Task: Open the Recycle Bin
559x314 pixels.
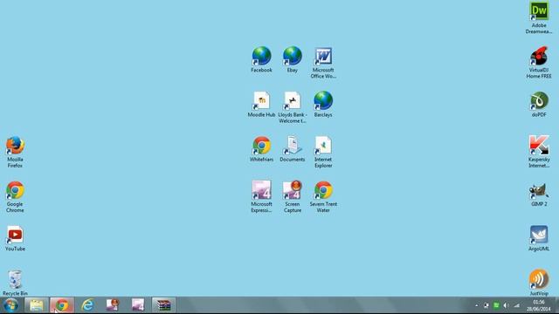Action: tap(15, 283)
